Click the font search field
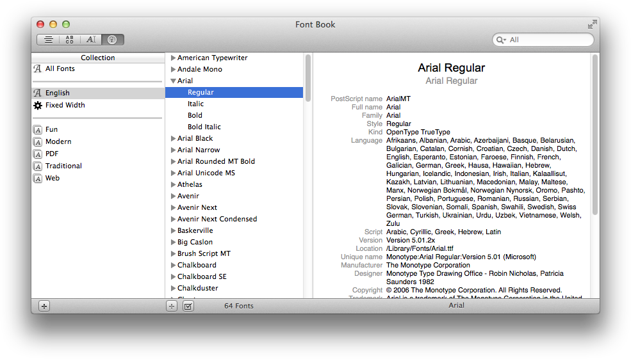This screenshot has height=359, width=631. point(548,40)
